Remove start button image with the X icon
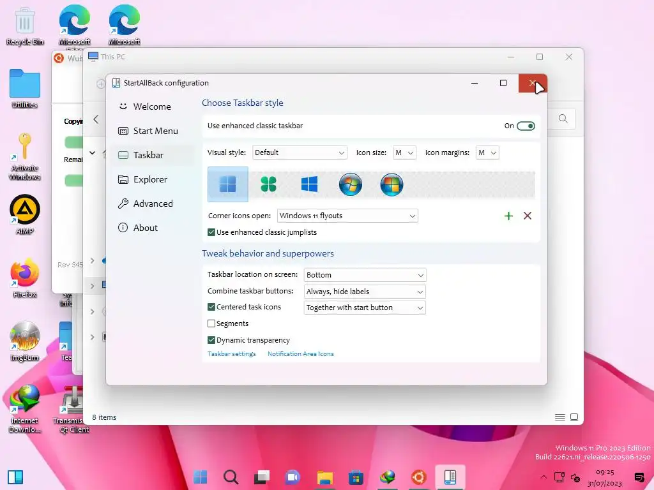Screen dimensions: 654x490 point(528,216)
